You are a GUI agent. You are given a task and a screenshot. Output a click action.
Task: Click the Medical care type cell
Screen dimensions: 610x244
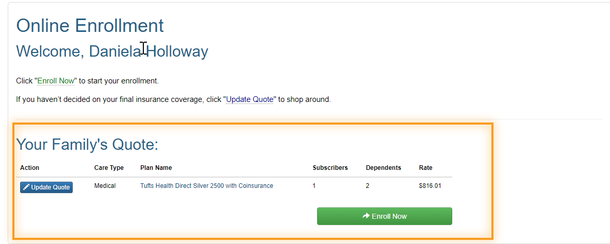tap(105, 186)
